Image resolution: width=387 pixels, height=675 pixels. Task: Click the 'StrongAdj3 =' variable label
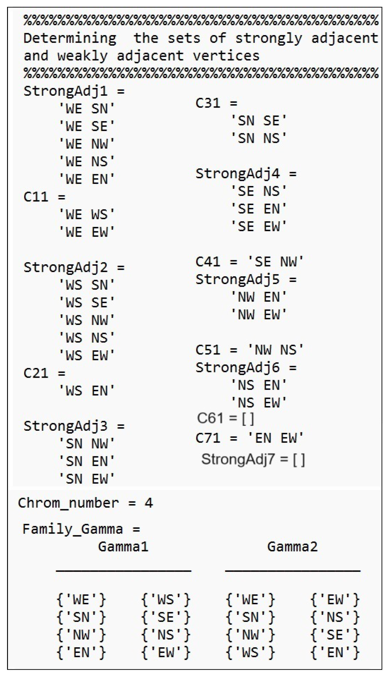click(x=74, y=426)
